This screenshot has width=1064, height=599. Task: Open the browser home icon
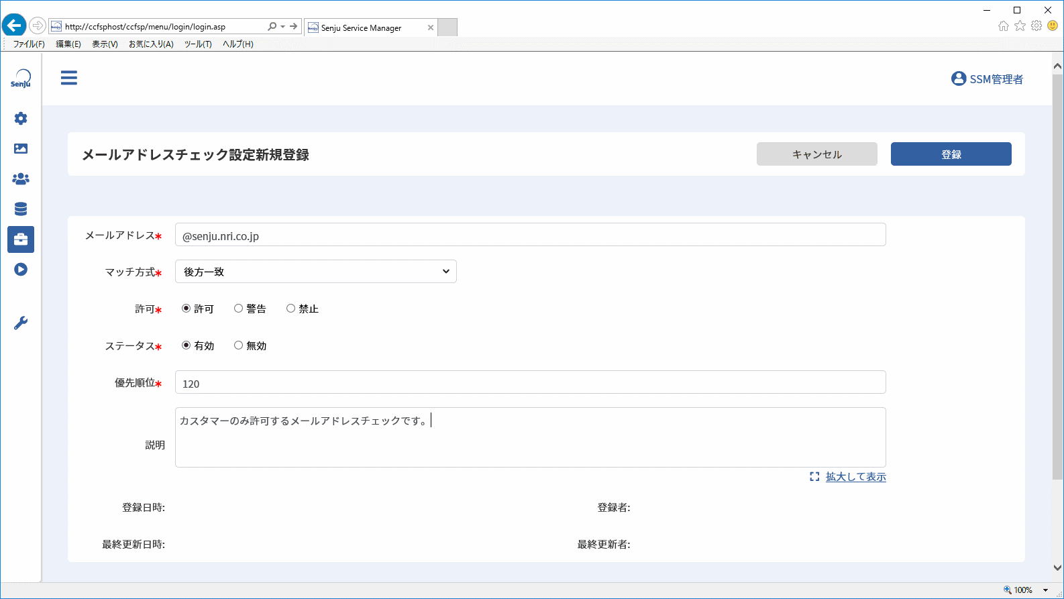coord(1004,26)
